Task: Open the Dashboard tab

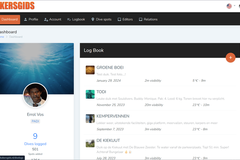Action: click(x=10, y=19)
